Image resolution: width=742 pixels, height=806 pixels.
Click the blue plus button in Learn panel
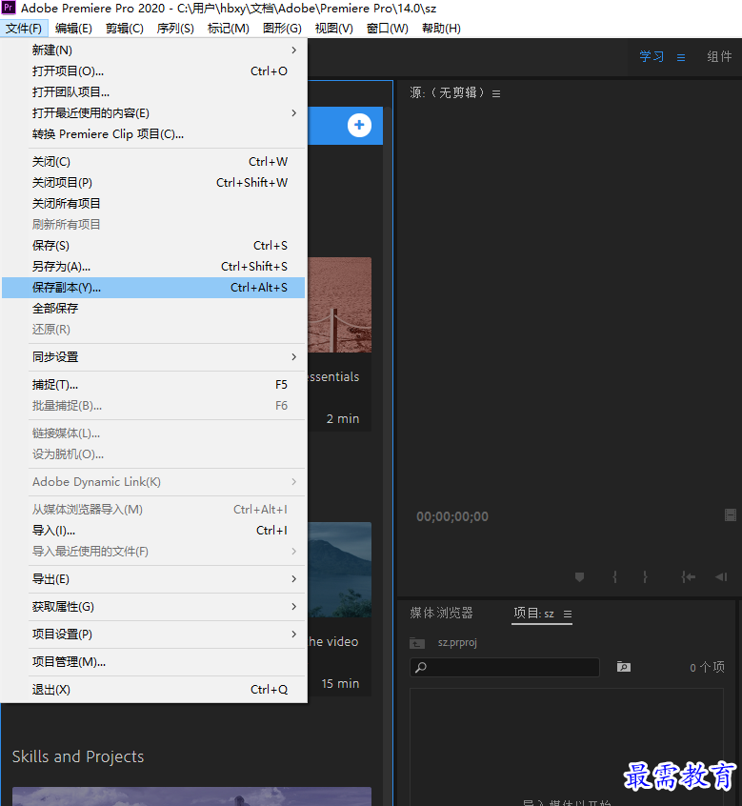[359, 125]
